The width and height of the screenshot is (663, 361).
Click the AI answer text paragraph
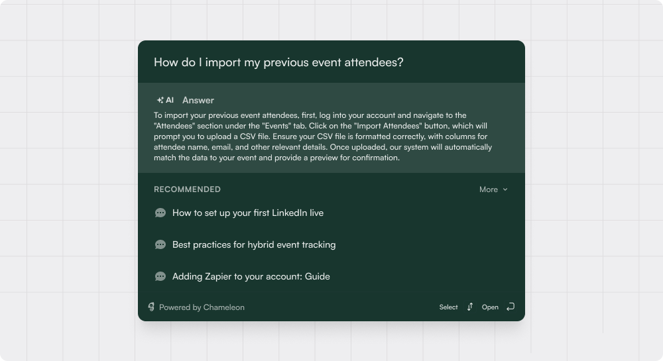pyautogui.click(x=323, y=136)
